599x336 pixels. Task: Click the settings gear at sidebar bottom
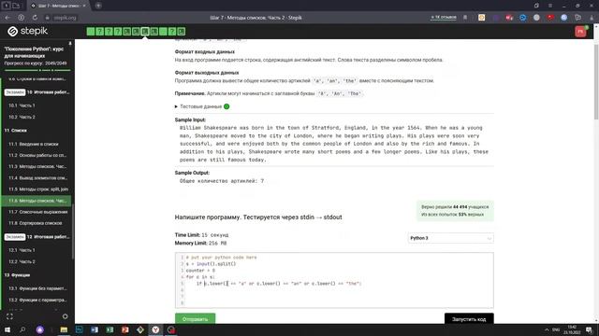(x=65, y=316)
